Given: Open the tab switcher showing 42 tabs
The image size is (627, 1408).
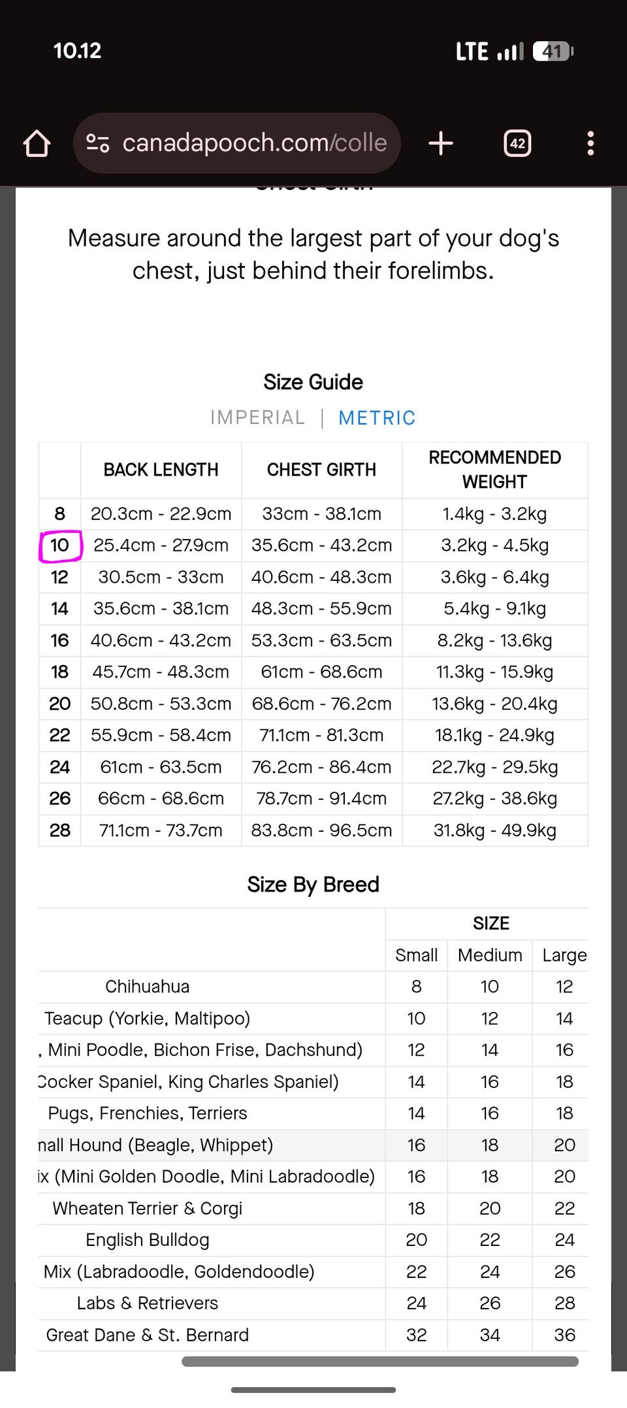Looking at the screenshot, I should coord(517,143).
